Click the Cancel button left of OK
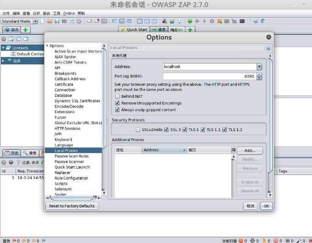This screenshot has height=243, width=312. [x=250, y=206]
